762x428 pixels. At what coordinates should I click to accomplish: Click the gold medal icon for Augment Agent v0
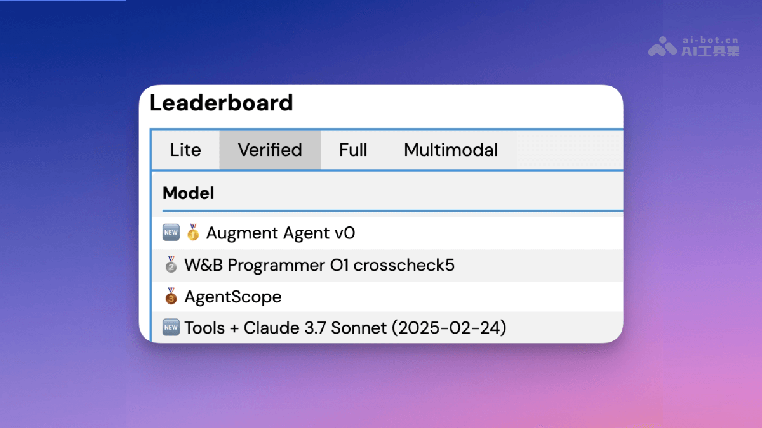192,233
